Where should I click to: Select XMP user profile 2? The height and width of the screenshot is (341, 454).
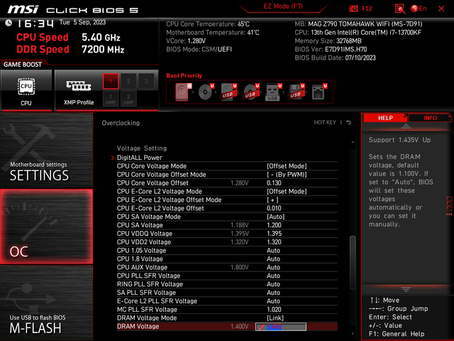coord(128,99)
